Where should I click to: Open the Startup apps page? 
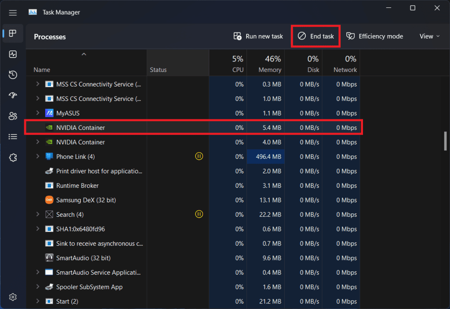click(x=13, y=95)
